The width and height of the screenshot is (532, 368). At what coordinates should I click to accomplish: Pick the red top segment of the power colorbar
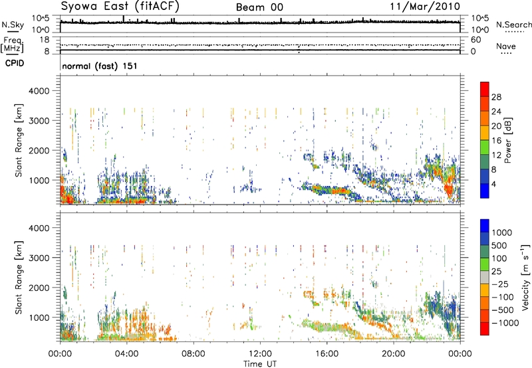coord(485,89)
